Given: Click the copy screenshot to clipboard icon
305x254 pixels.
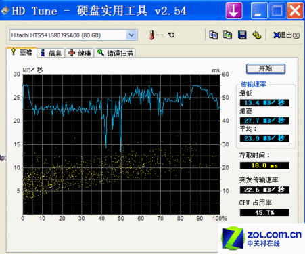Looking at the screenshot, I should [x=227, y=35].
